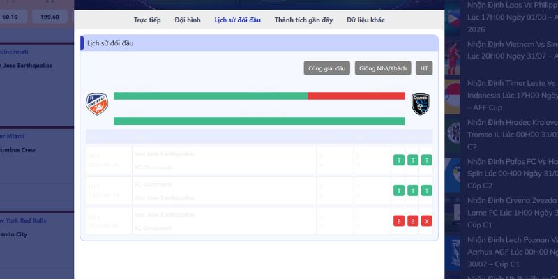This screenshot has width=558, height=279.
Task: Click the last T badge in the 2022 match row
Action: point(426,190)
